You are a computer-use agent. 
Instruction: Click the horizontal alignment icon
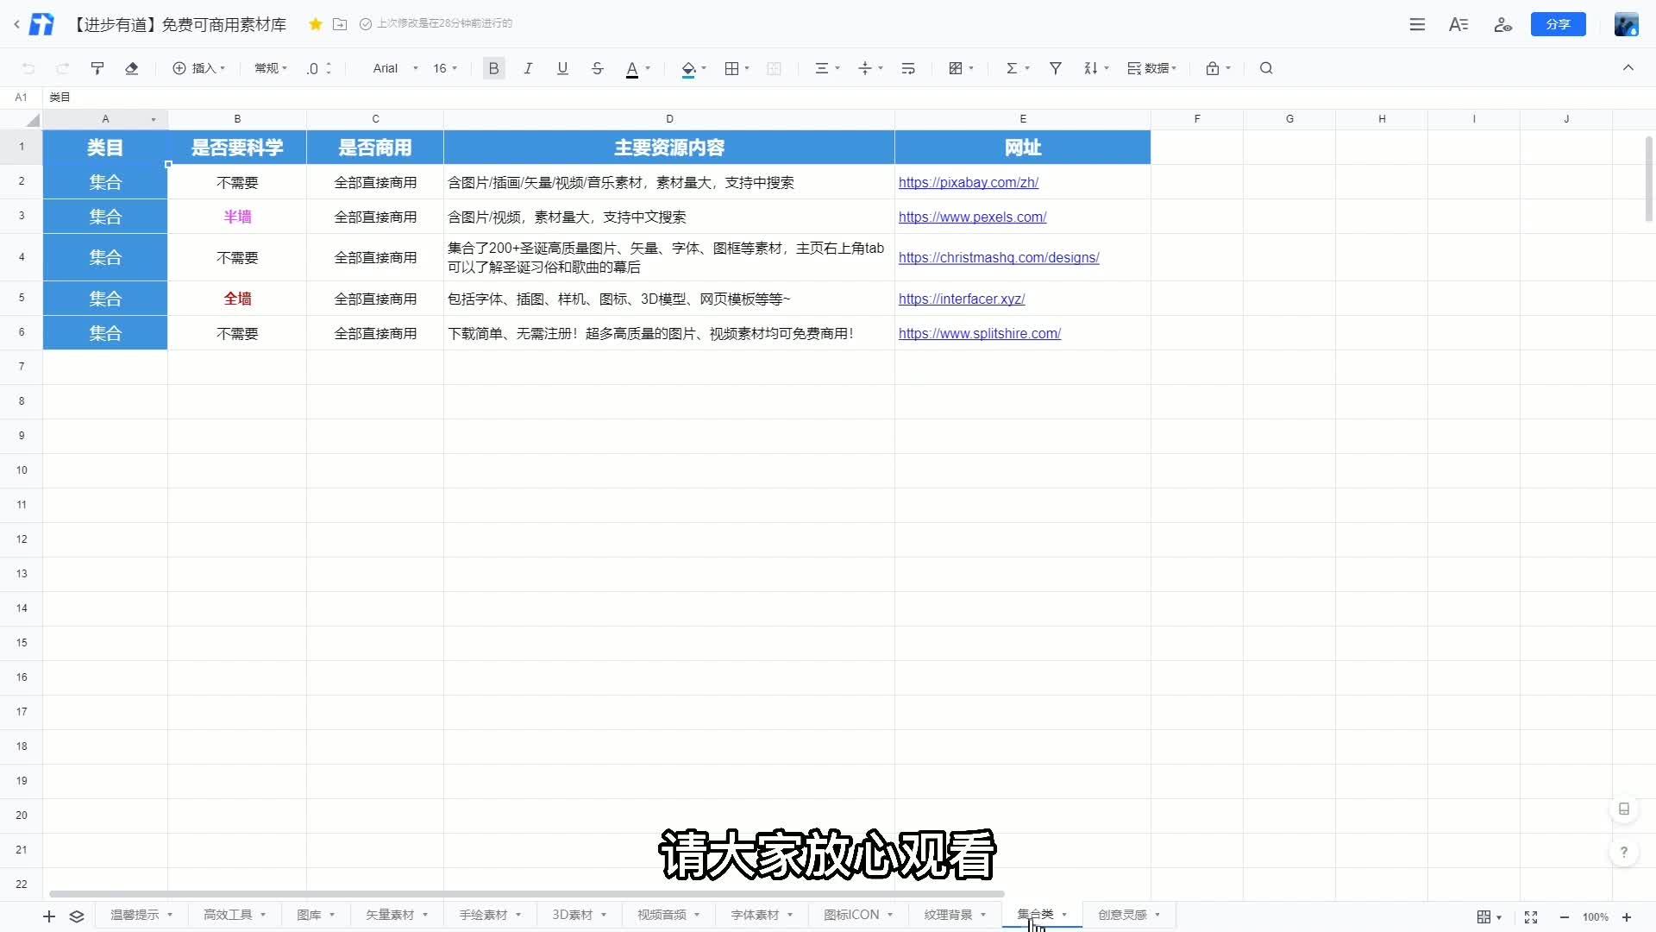click(822, 68)
